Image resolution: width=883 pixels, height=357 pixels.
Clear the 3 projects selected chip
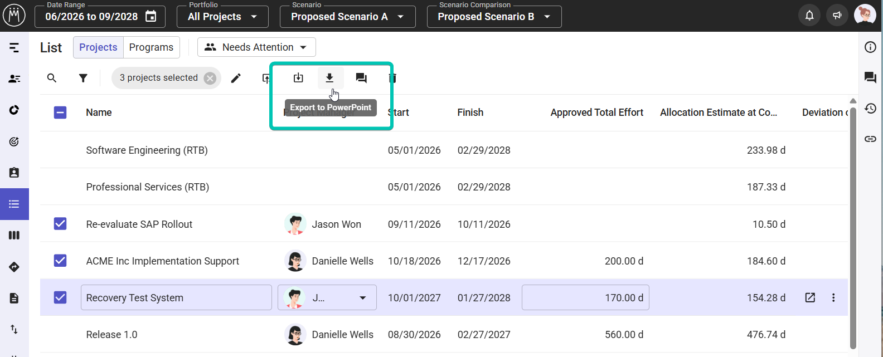(210, 78)
